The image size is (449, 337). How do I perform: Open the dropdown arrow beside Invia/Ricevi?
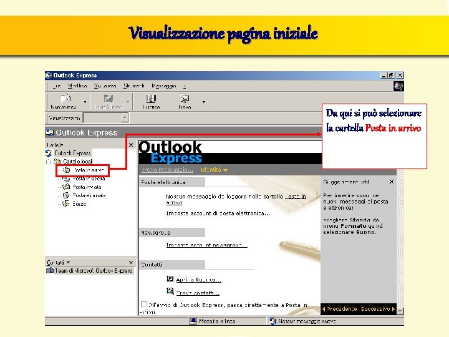(x=128, y=102)
